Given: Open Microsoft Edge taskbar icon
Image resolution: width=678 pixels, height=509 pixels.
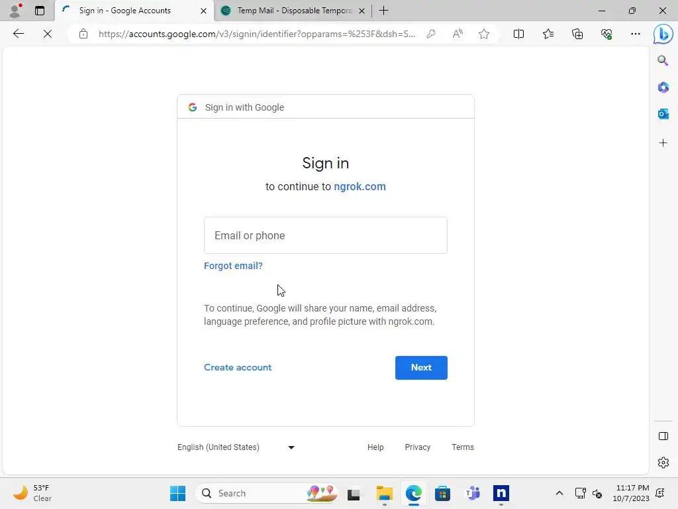Looking at the screenshot, I should [413, 493].
